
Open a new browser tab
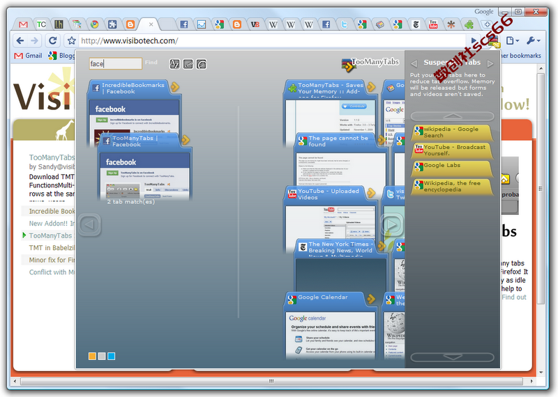(x=487, y=24)
